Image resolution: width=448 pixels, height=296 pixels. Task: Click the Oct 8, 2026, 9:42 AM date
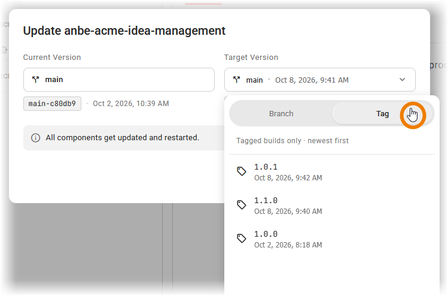[x=288, y=178]
